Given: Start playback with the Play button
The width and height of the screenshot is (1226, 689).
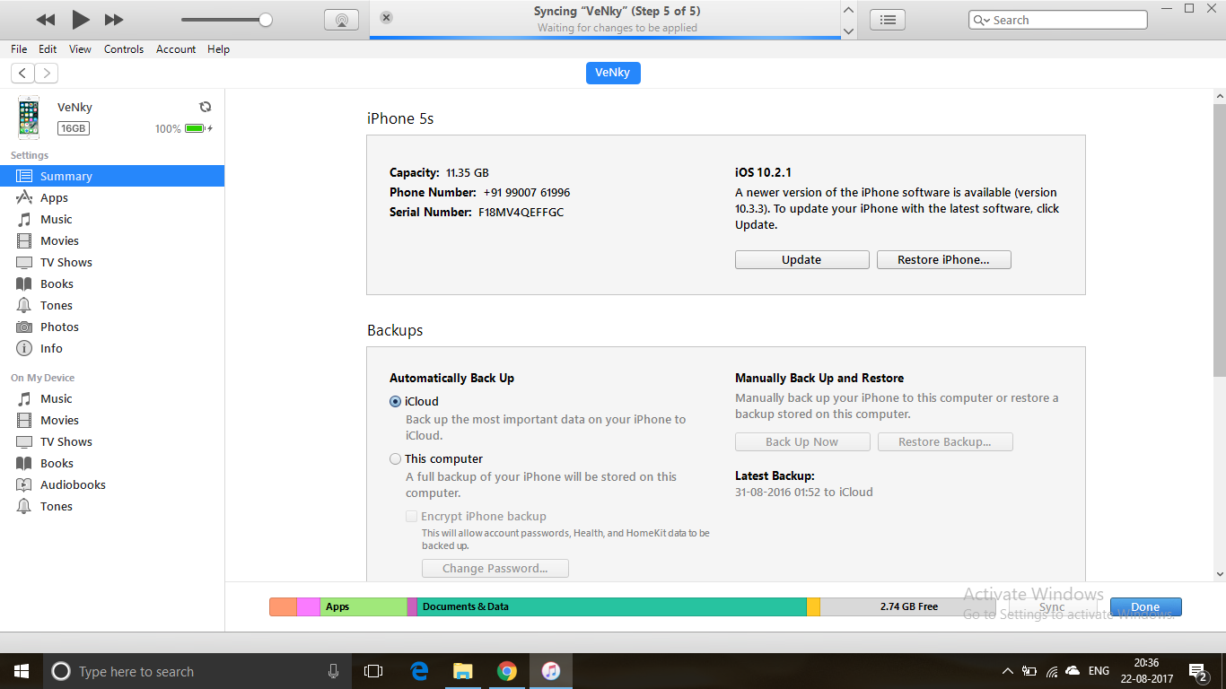Looking at the screenshot, I should (x=81, y=19).
